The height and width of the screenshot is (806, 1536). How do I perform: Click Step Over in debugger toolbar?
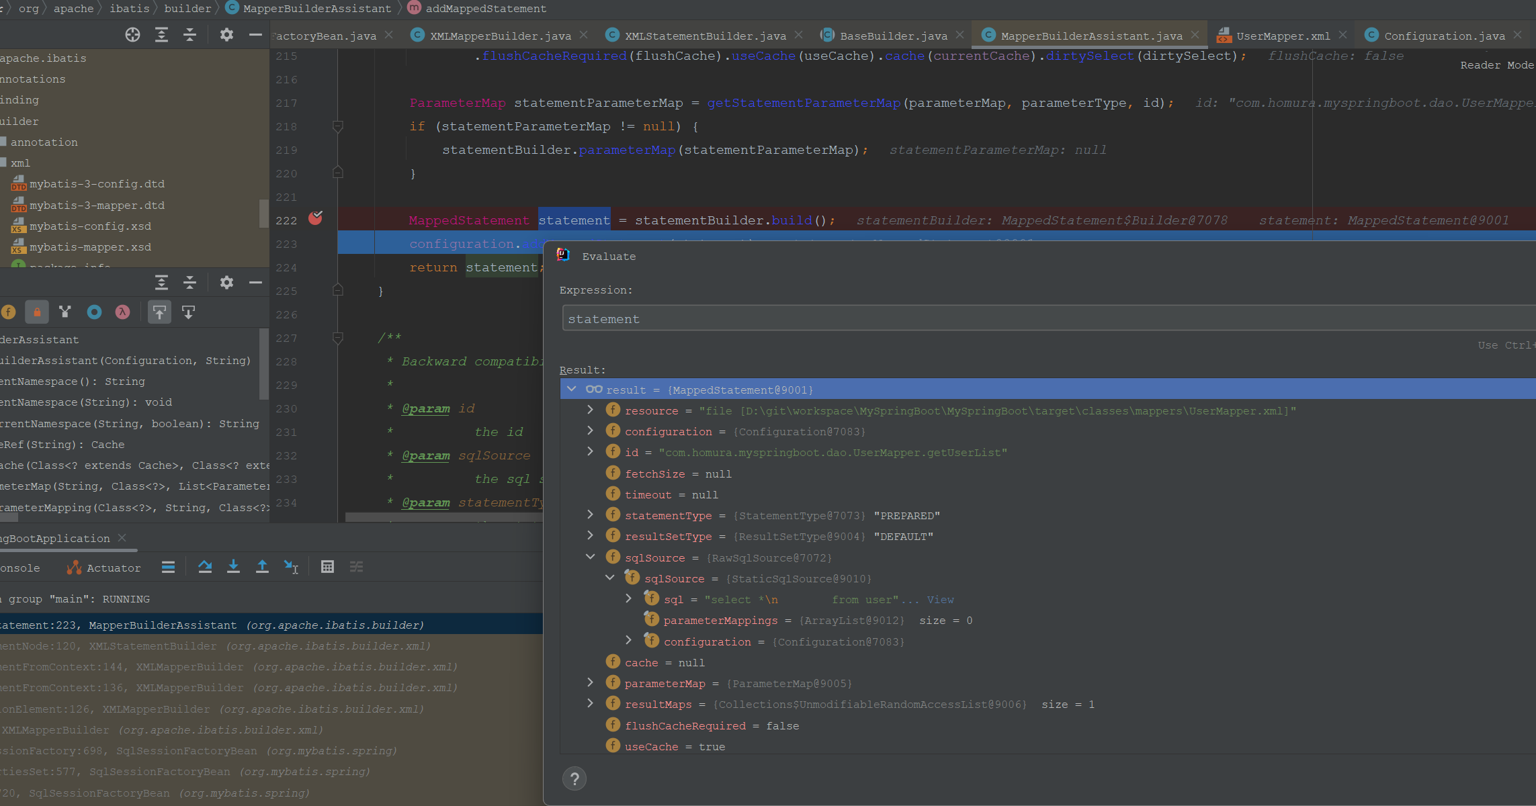(x=205, y=567)
